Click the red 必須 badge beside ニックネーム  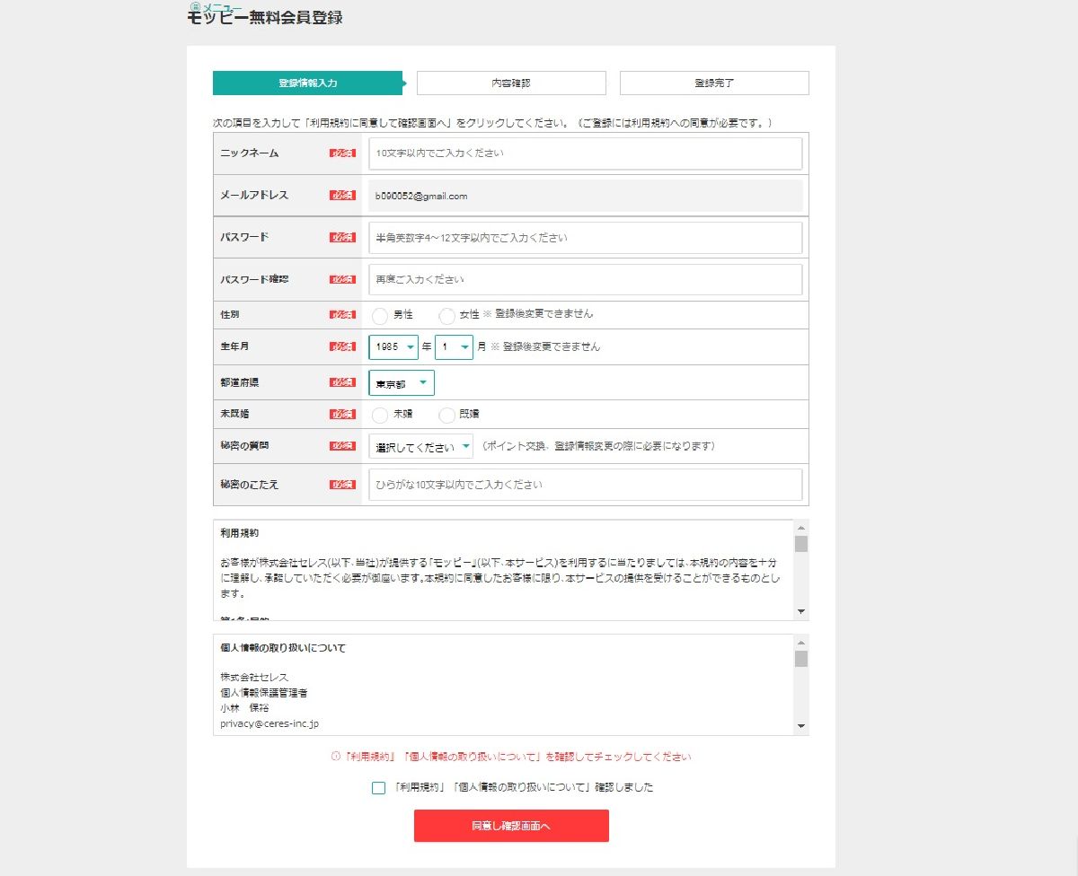(342, 153)
